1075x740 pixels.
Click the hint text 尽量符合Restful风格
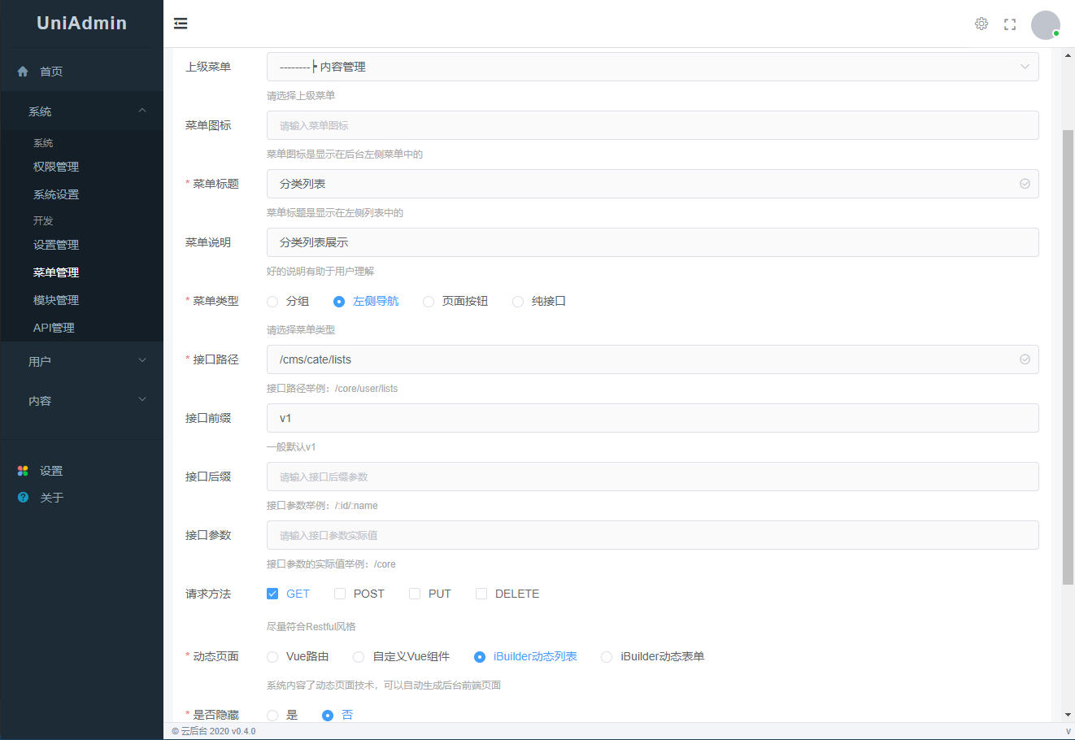(311, 627)
